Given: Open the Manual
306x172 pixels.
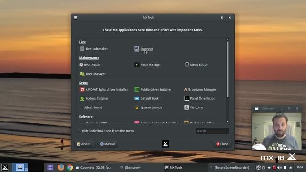Looking at the screenshot, I should pyautogui.click(x=108, y=144).
